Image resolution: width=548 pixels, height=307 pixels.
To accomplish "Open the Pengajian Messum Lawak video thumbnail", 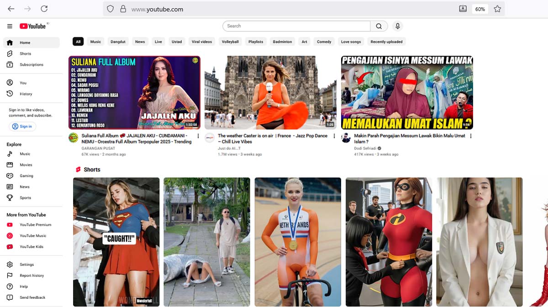I will [x=407, y=92].
